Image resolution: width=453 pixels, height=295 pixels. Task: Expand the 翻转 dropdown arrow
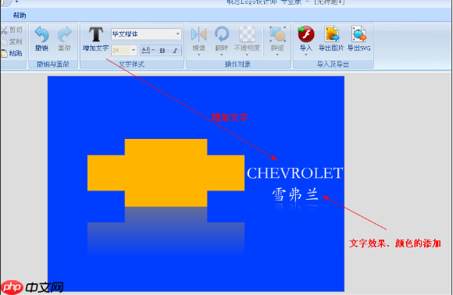[222, 55]
